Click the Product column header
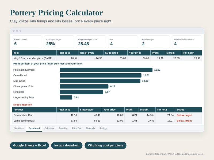This screenshot has width=214, height=160. point(34,110)
